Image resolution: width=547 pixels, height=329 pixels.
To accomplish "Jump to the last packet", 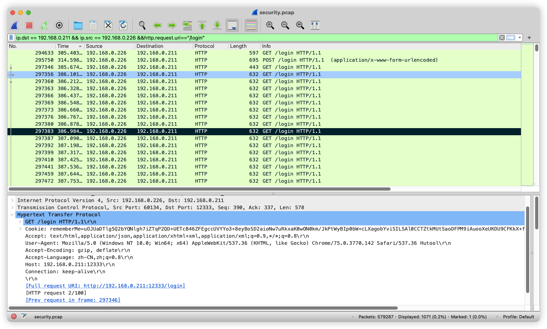I will [x=217, y=25].
